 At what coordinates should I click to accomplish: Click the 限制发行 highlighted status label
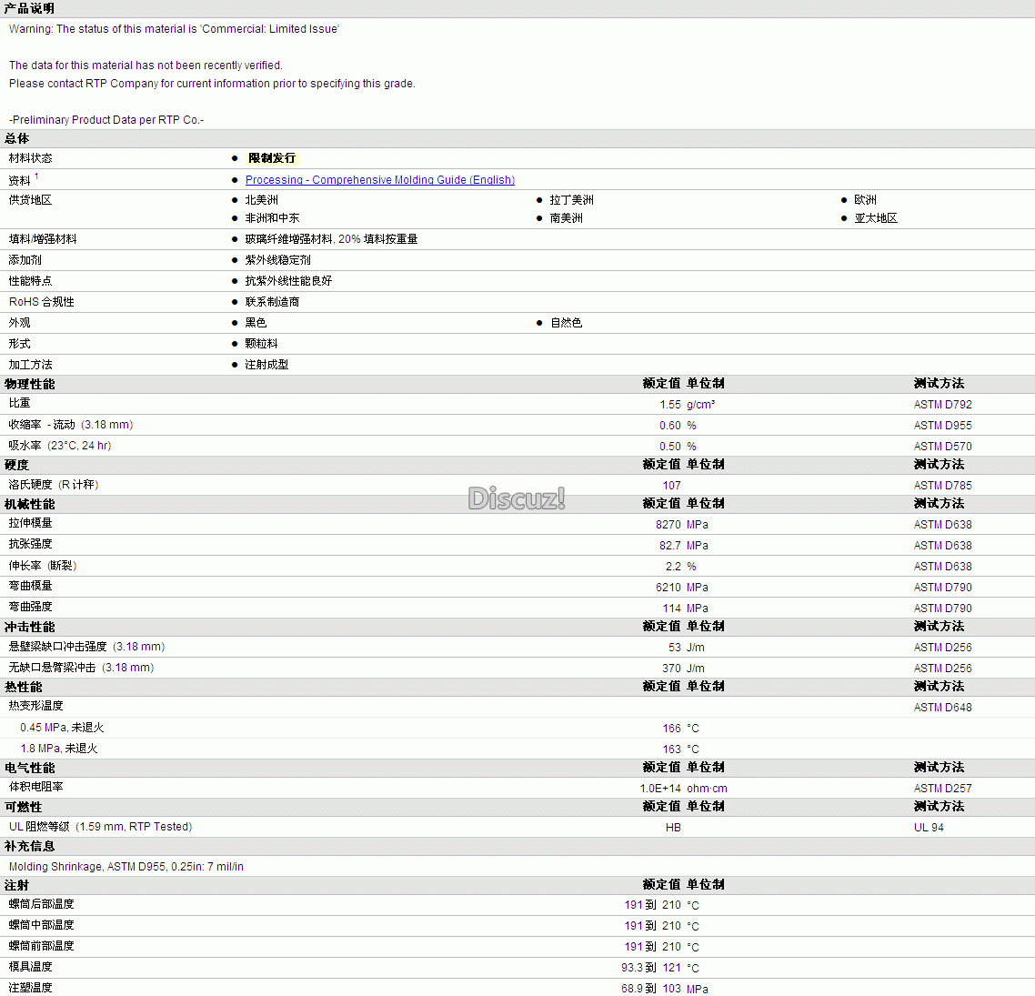pos(272,158)
